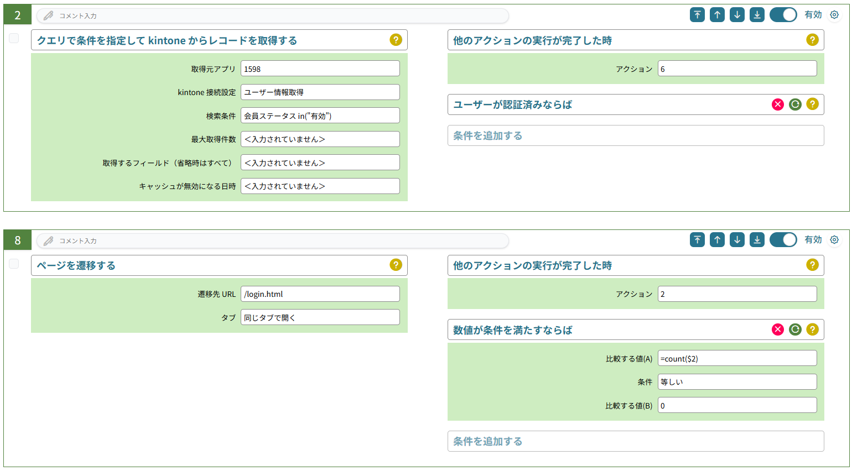The image size is (852, 471).
Task: Click the pencil comment icon in row 8
Action: point(49,240)
